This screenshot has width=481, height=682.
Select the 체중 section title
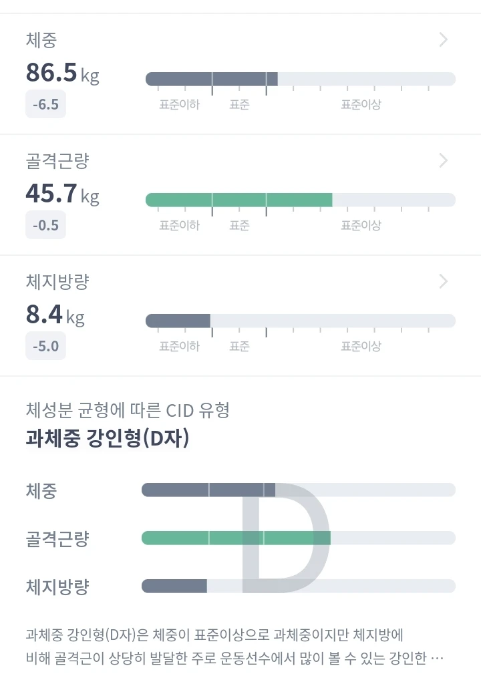(x=41, y=40)
